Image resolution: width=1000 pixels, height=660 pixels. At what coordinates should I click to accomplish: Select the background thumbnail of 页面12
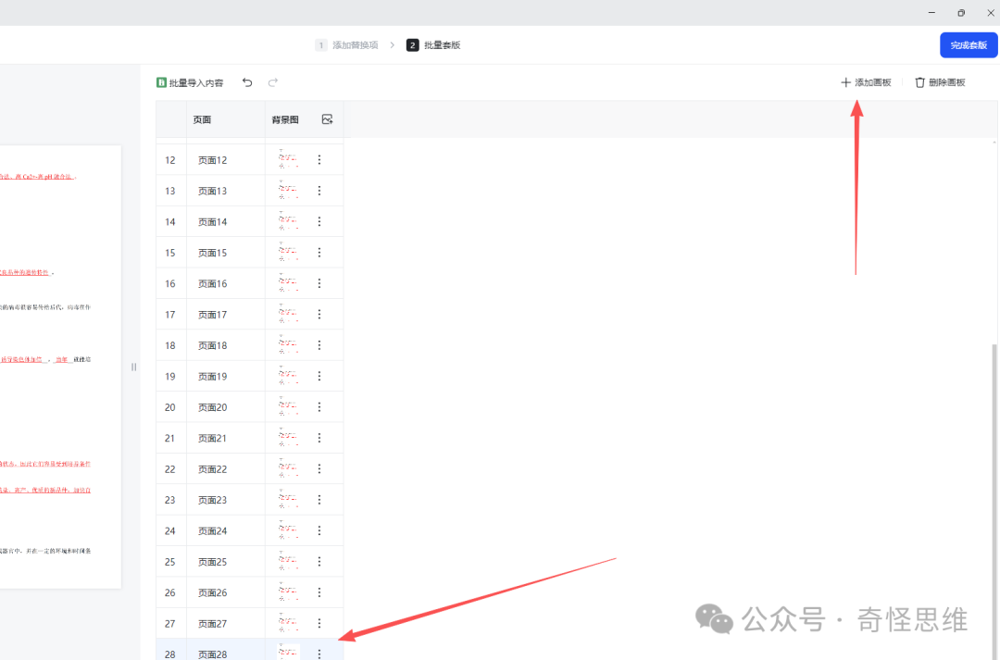tap(288, 159)
